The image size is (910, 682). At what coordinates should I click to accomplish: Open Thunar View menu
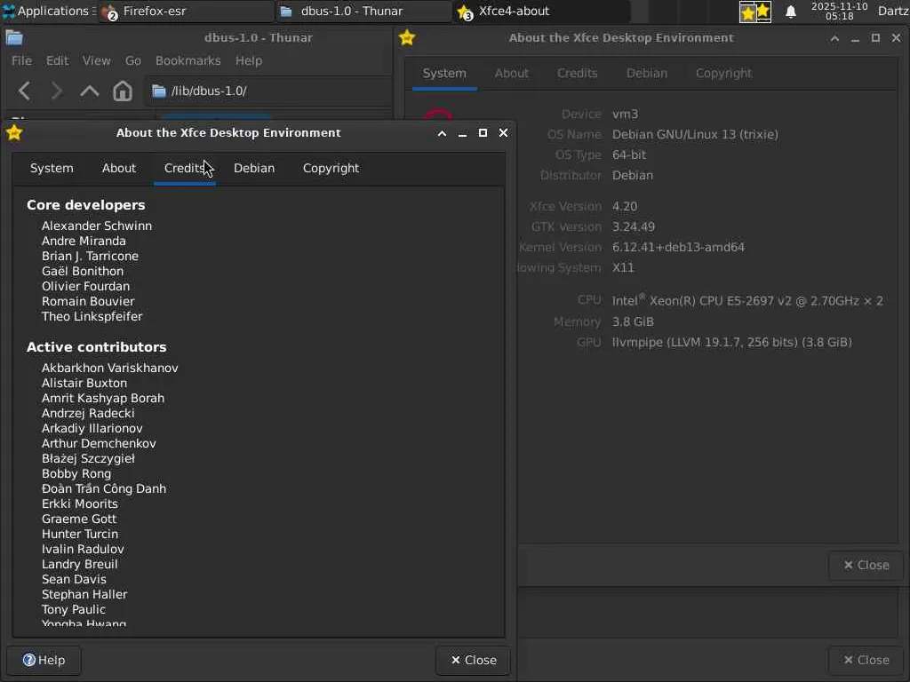[x=96, y=61]
